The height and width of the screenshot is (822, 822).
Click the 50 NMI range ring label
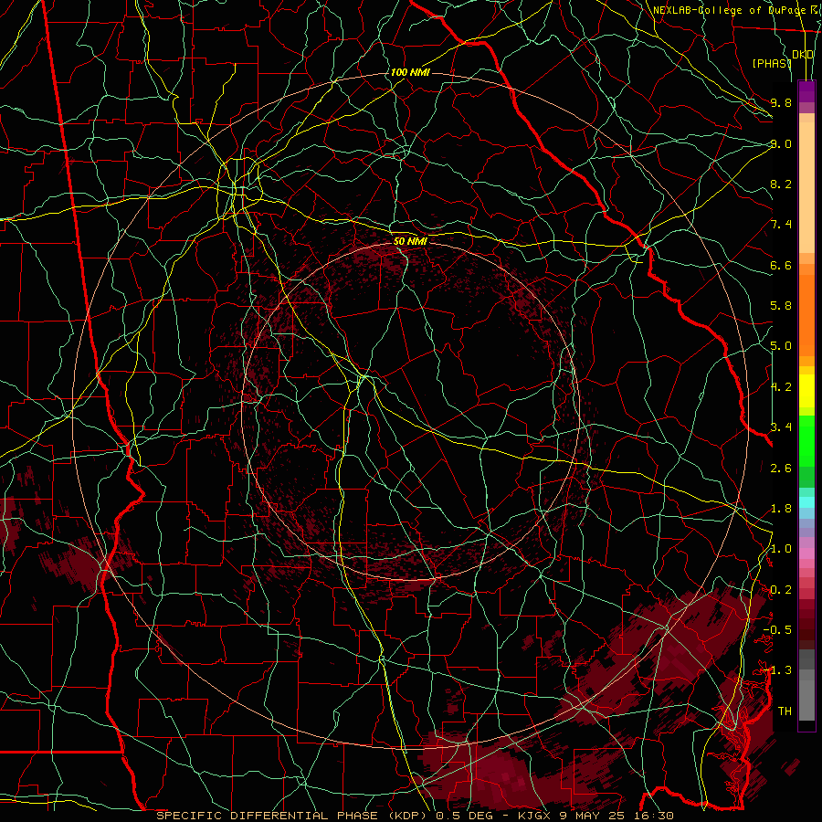[410, 241]
